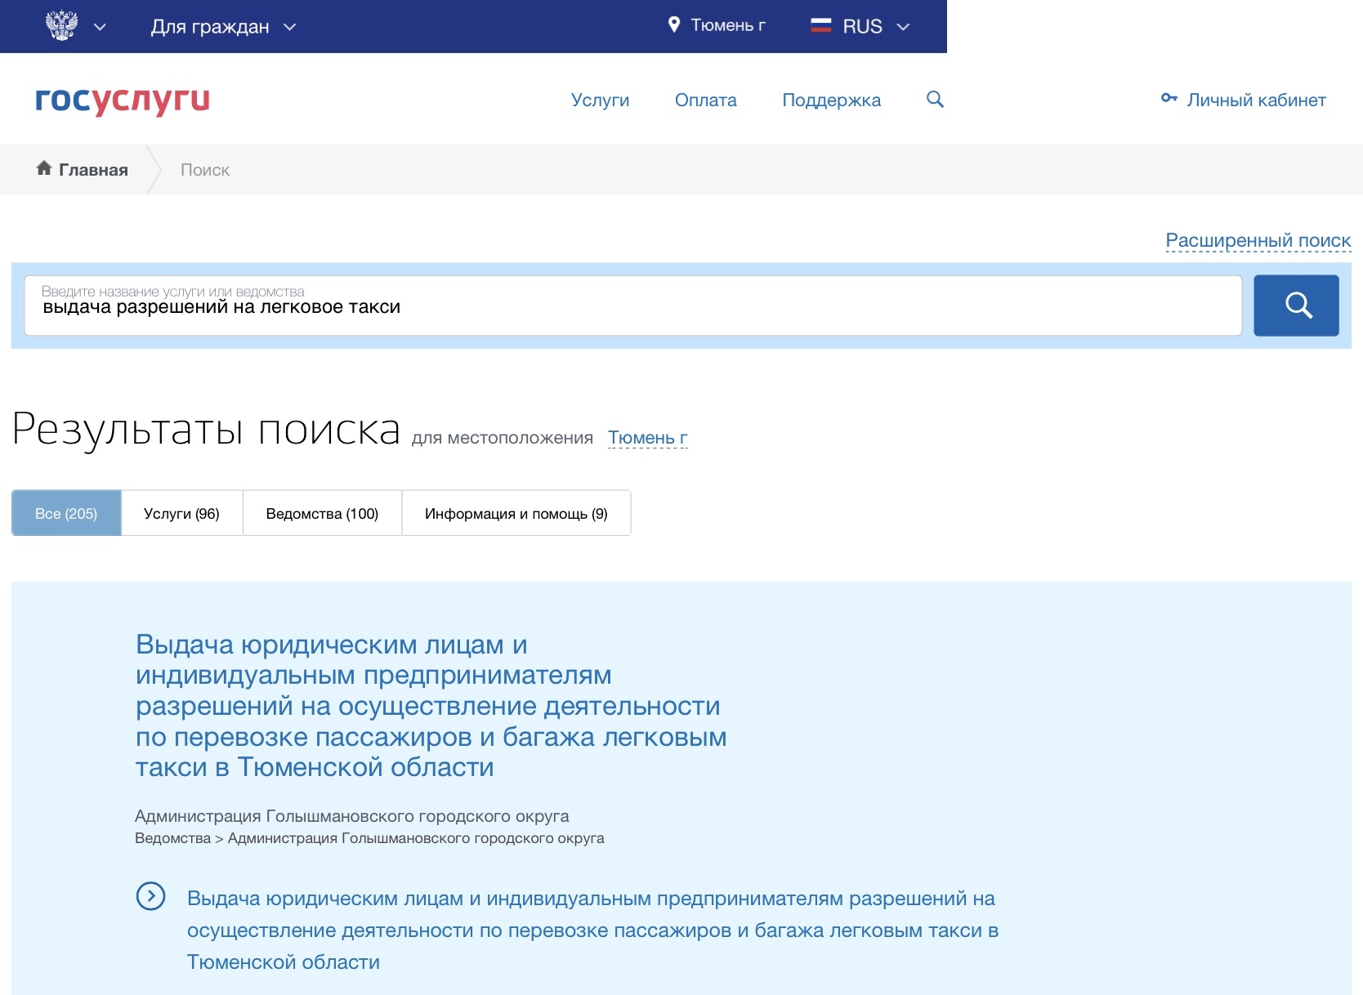Click the home icon in breadcrumbs
1363x995 pixels.
(x=44, y=168)
